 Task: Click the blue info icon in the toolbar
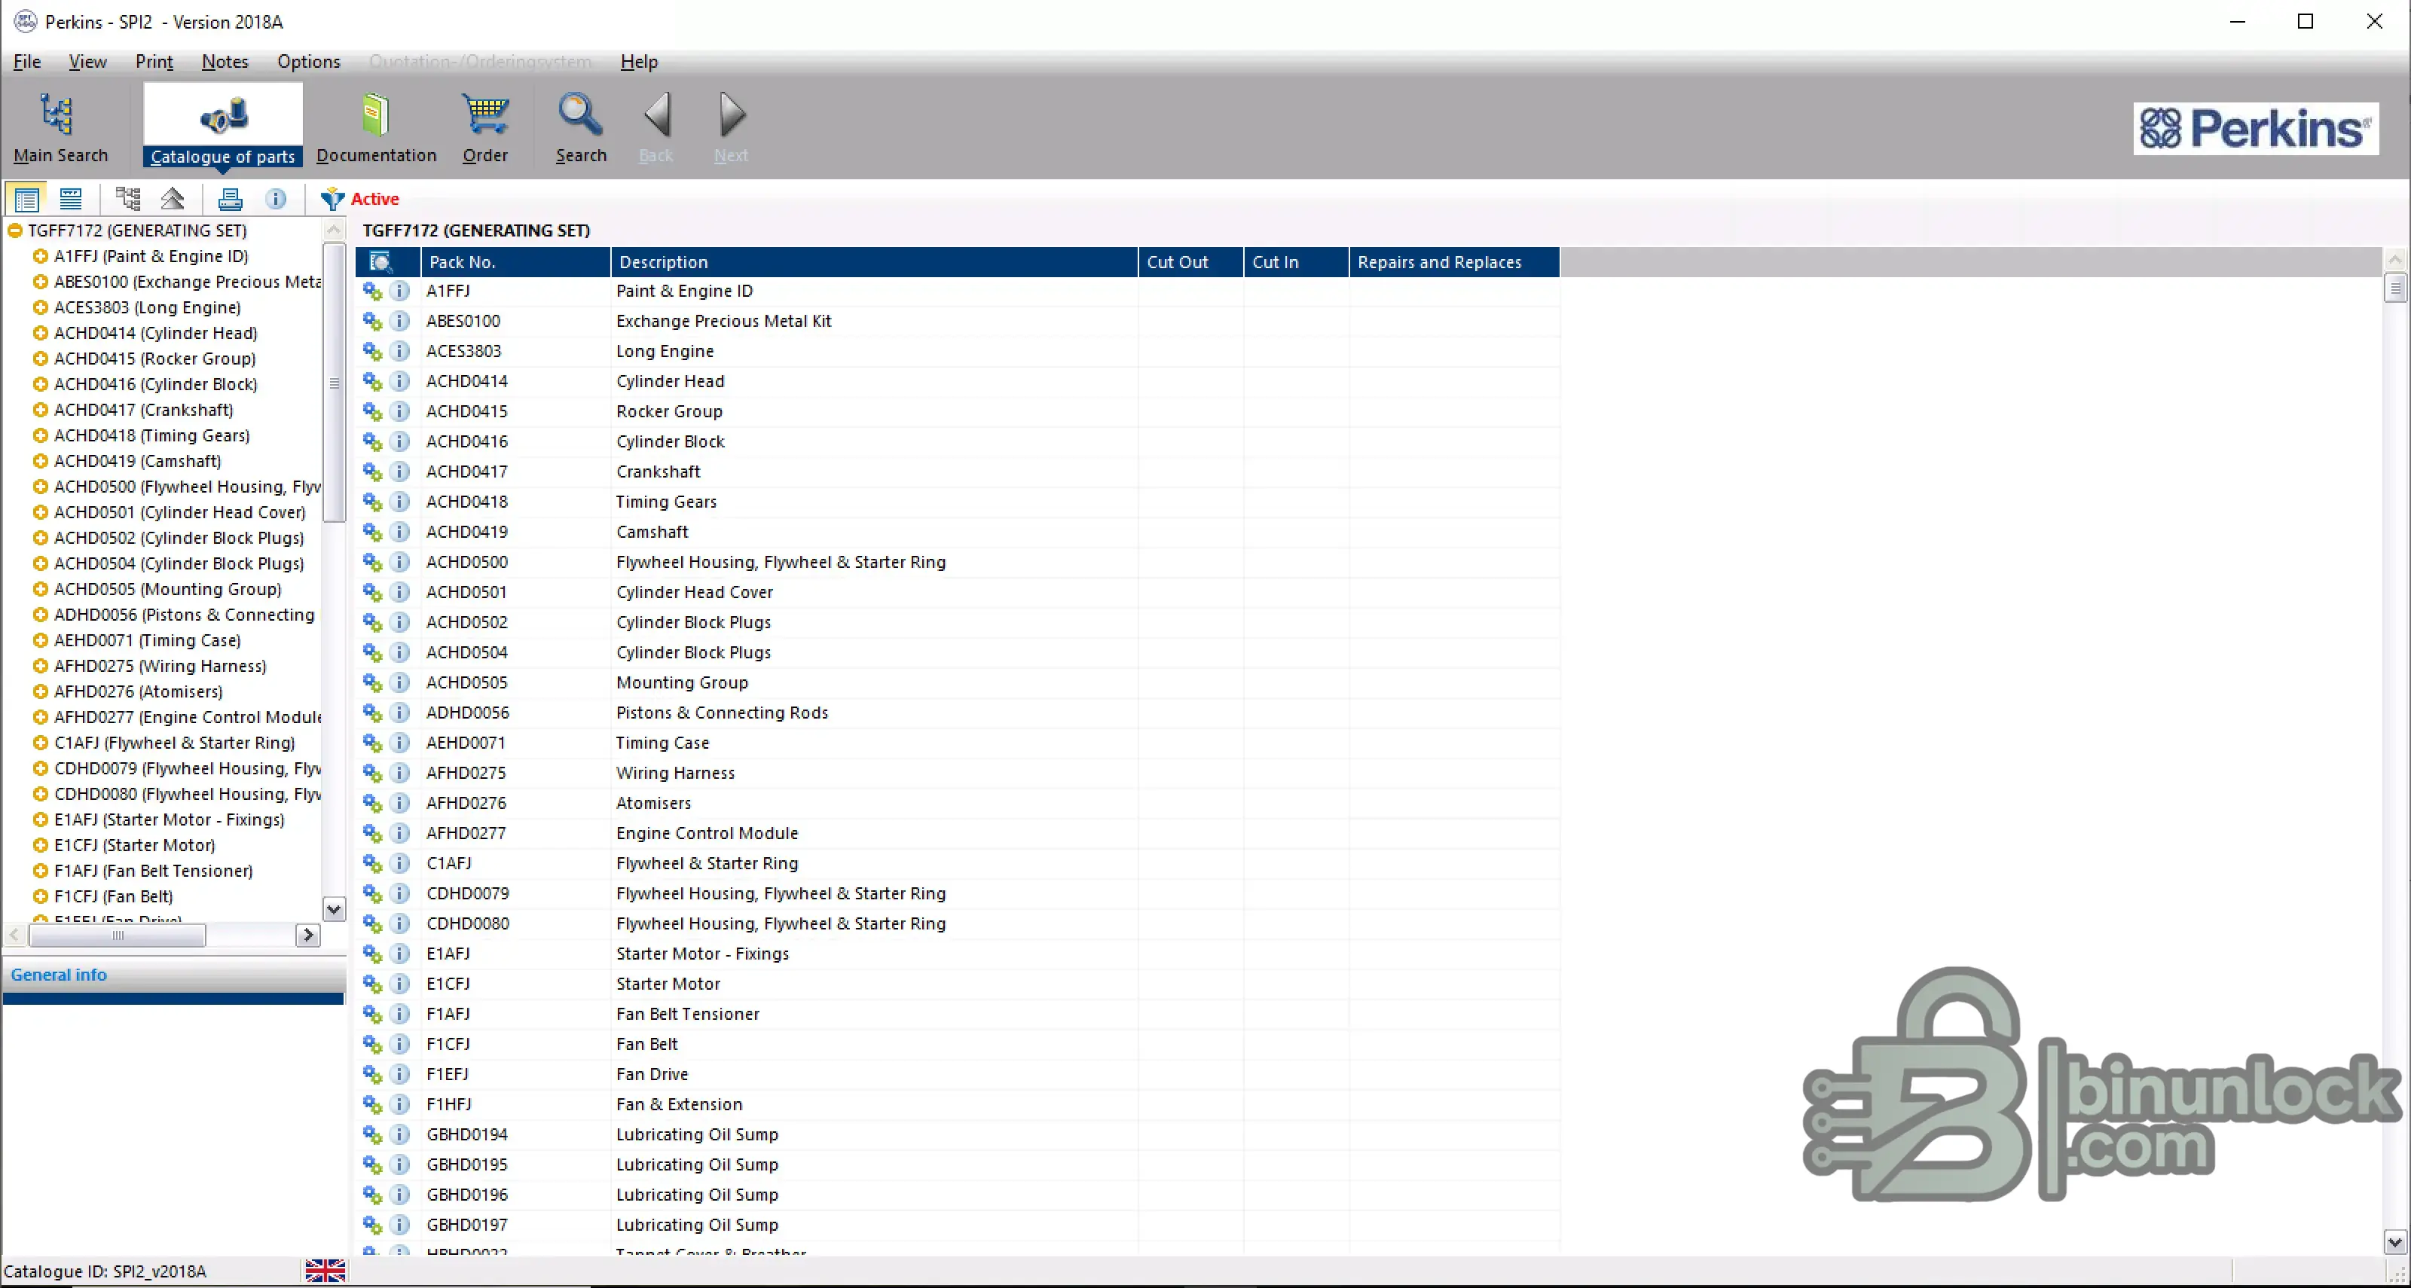pos(276,198)
